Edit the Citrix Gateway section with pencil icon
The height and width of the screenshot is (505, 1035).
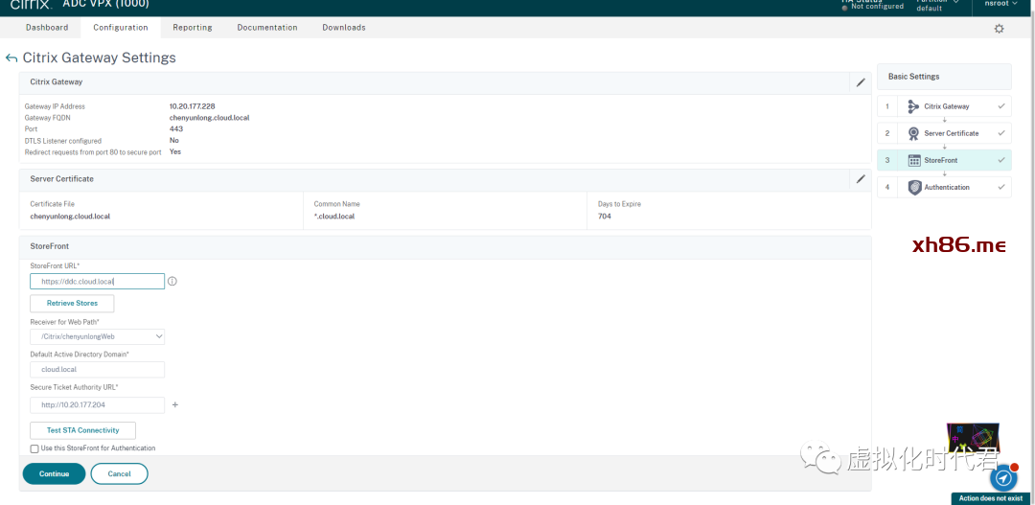click(x=860, y=82)
